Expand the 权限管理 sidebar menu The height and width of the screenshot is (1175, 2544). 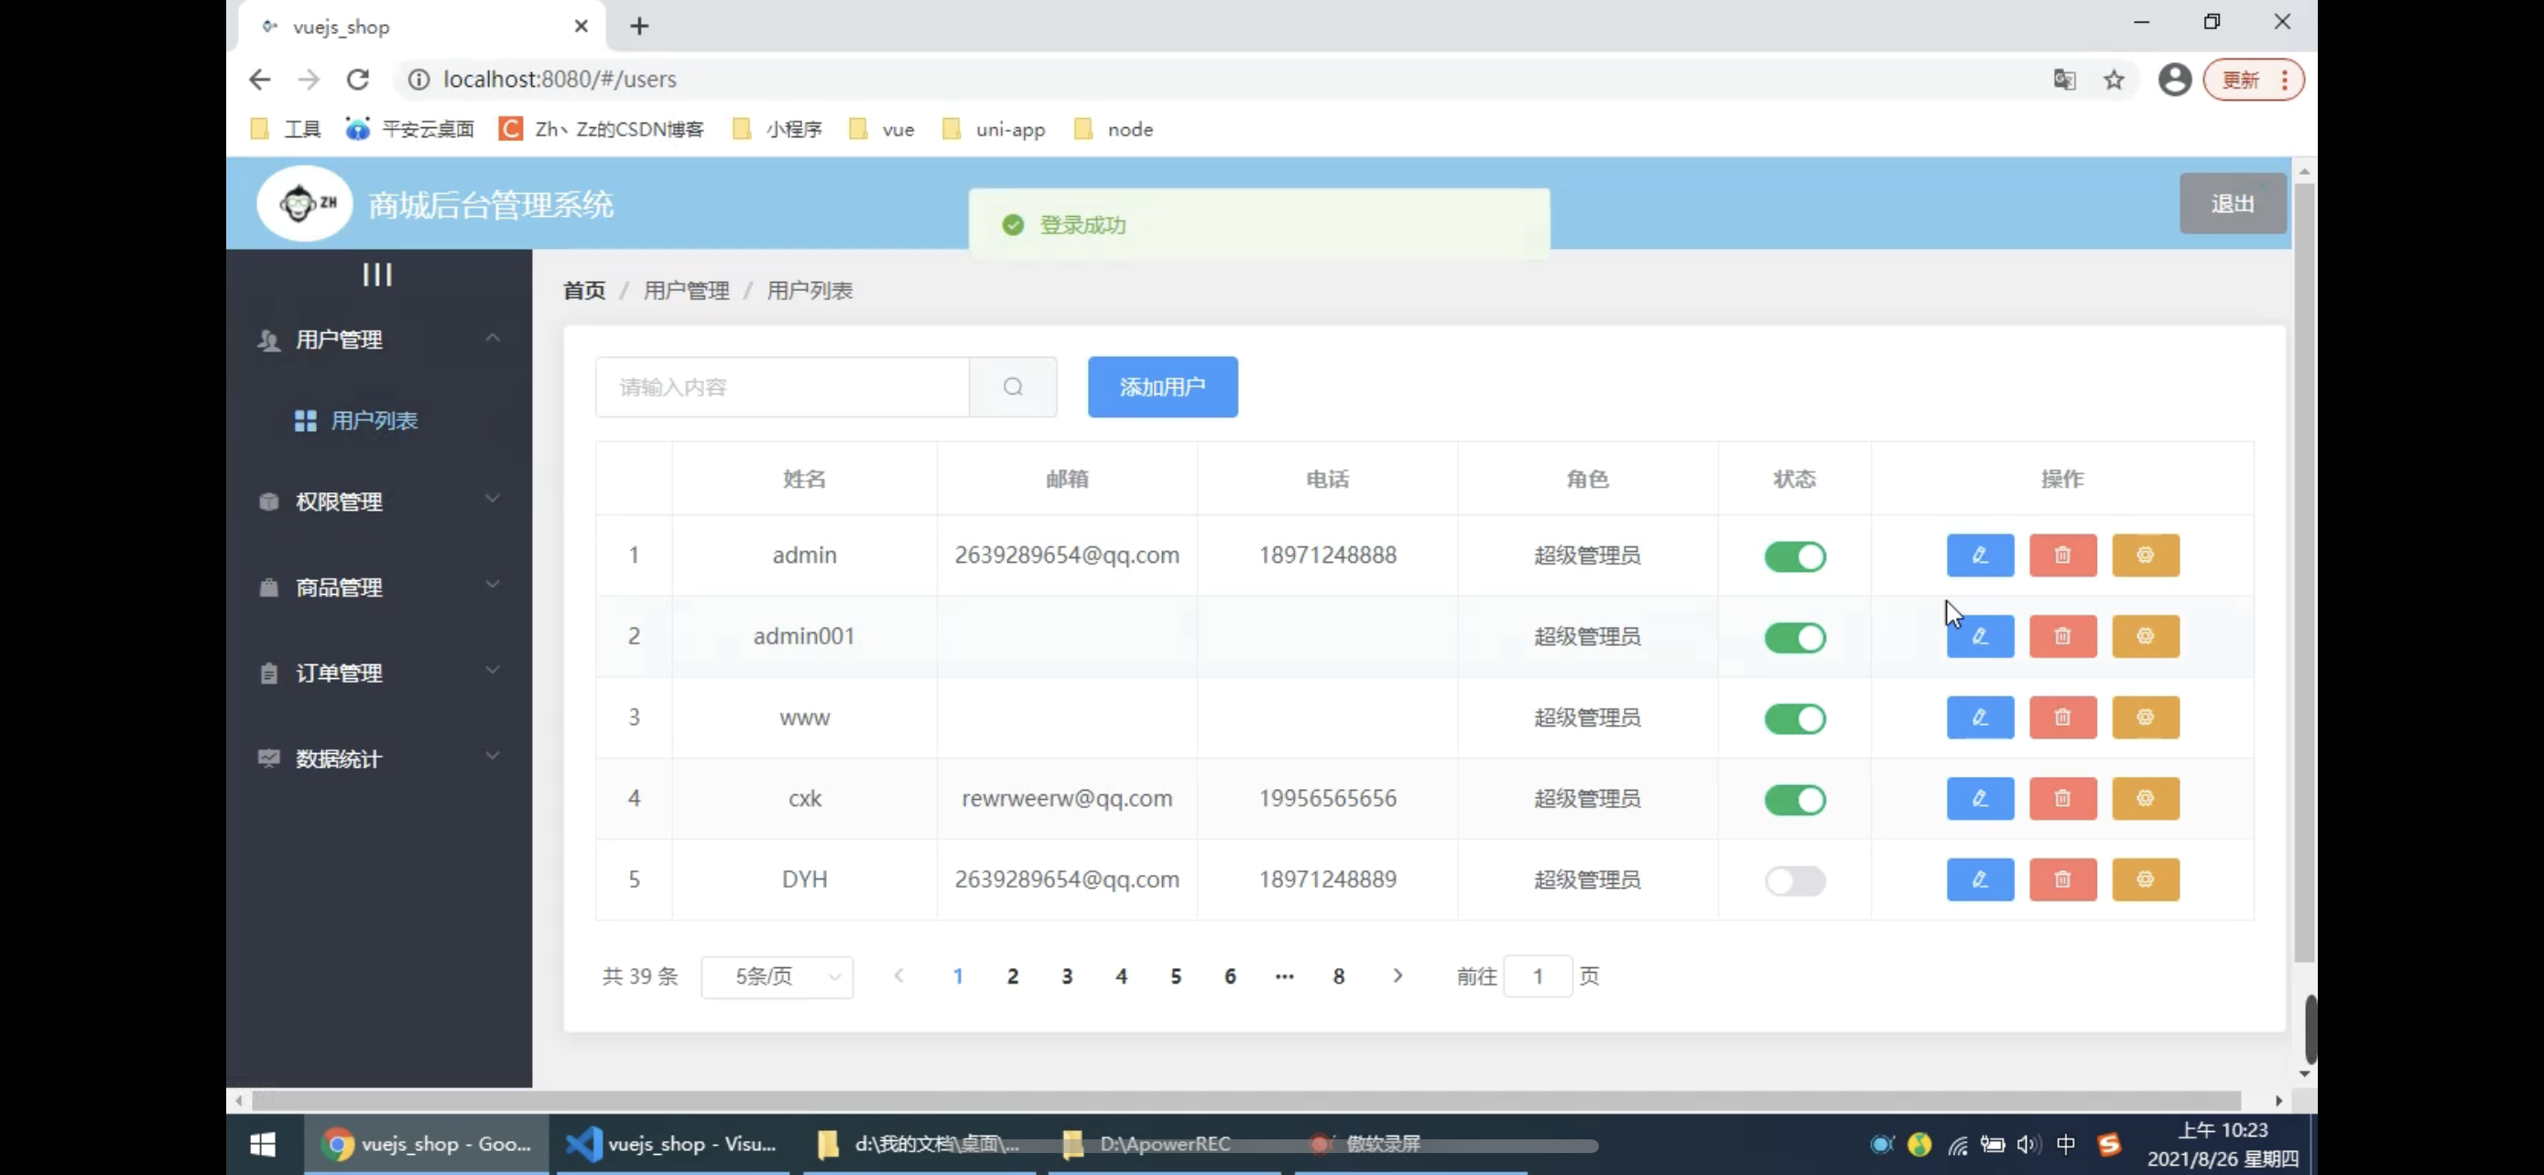tap(379, 501)
